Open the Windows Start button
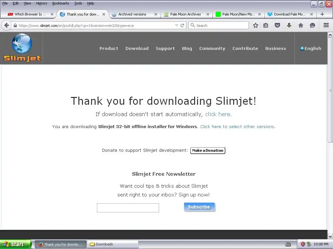The image size is (333, 249). [16, 244]
